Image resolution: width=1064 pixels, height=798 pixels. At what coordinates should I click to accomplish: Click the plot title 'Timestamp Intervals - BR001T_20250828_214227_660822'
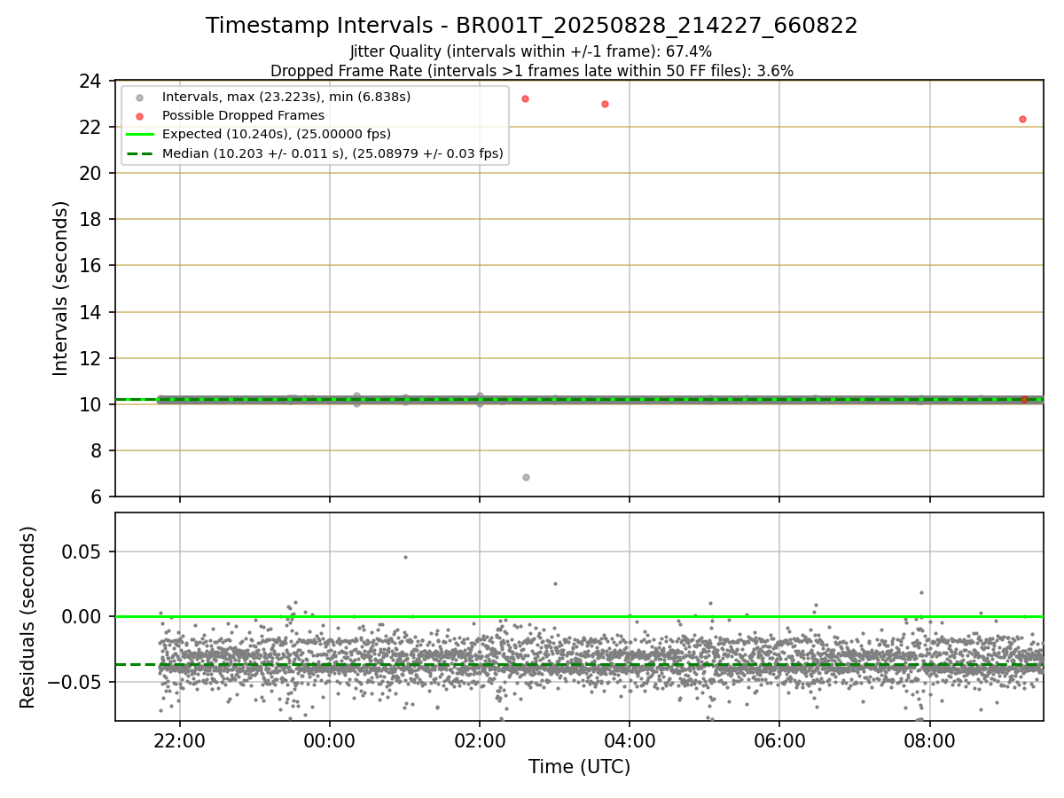532,26
